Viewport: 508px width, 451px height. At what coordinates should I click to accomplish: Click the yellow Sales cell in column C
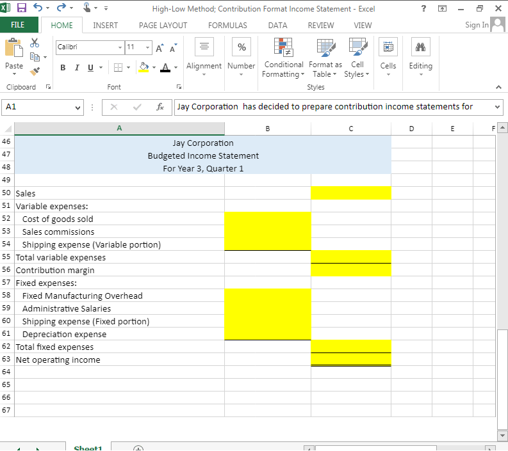(x=351, y=193)
